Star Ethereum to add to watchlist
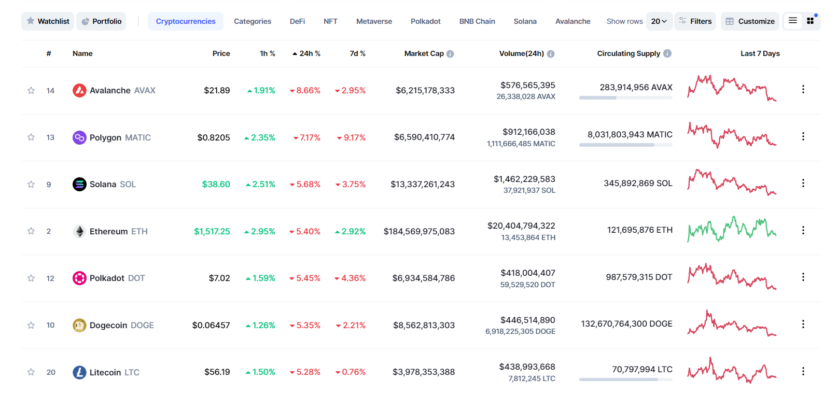This screenshot has height=393, width=838. click(x=31, y=231)
